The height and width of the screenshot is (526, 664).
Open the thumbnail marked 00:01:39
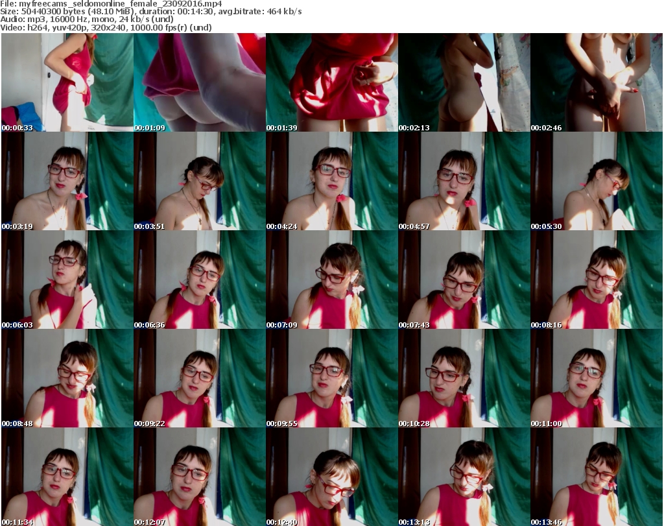pyautogui.click(x=331, y=82)
